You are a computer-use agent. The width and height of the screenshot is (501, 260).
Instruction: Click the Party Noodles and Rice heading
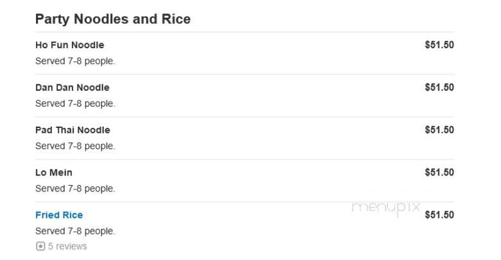tap(113, 19)
